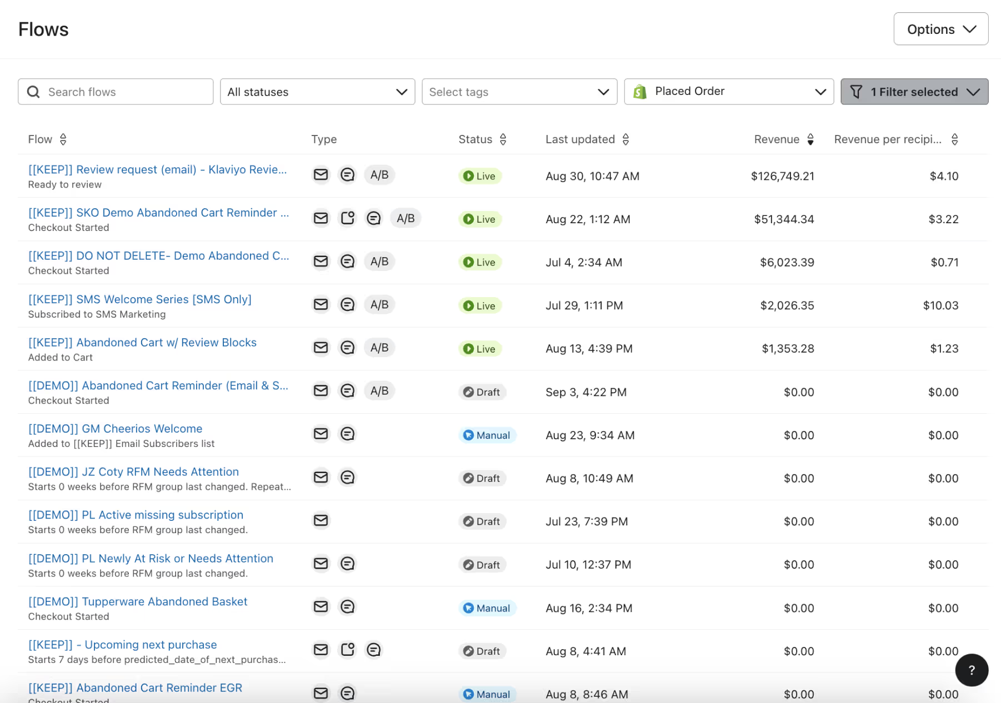
Task: Click revenue value $51,344.34
Action: pyautogui.click(x=784, y=219)
